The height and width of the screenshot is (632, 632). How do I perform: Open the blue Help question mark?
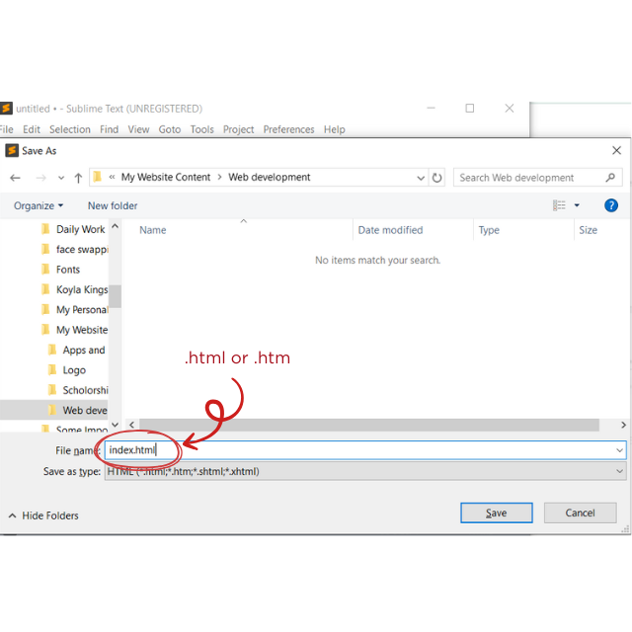610,205
